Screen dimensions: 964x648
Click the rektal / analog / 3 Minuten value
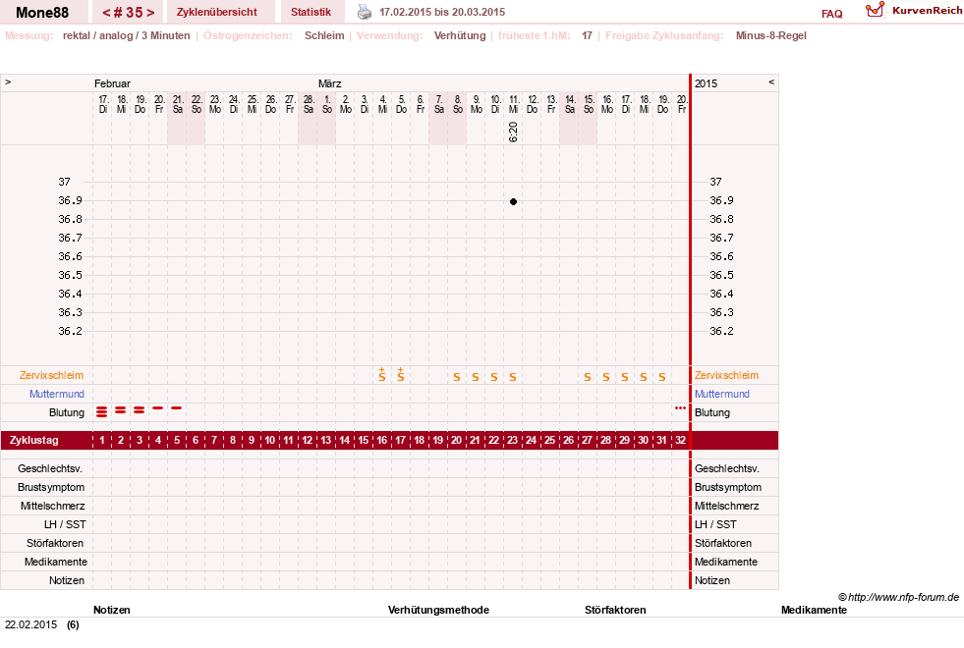point(126,35)
